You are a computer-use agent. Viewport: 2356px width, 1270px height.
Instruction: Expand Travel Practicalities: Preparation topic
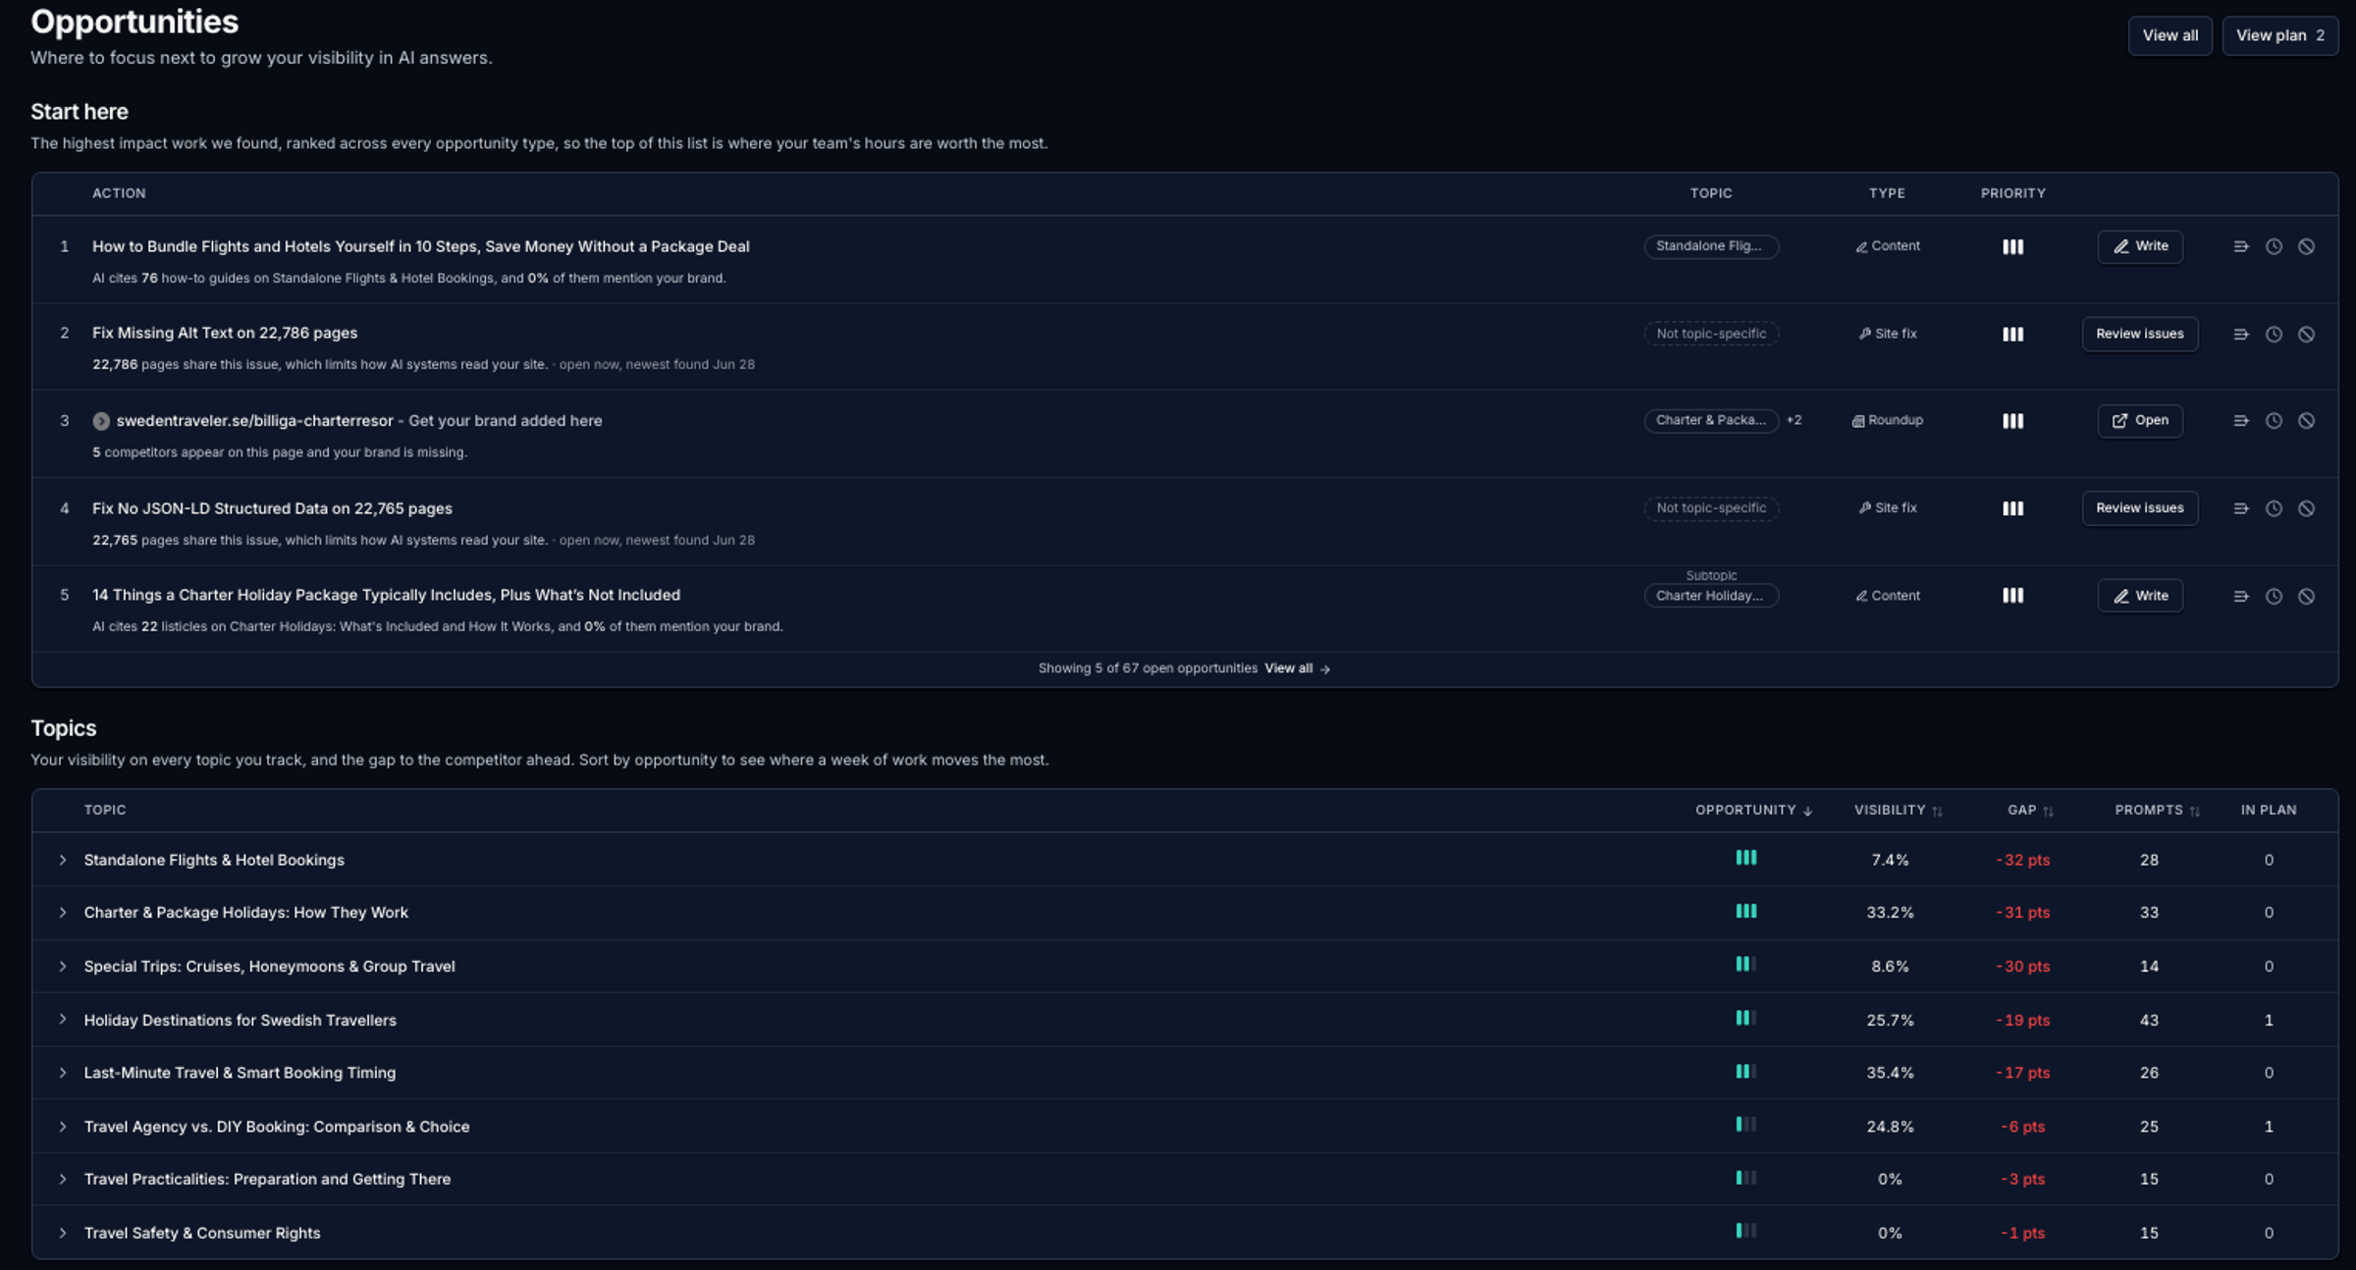pos(63,1179)
